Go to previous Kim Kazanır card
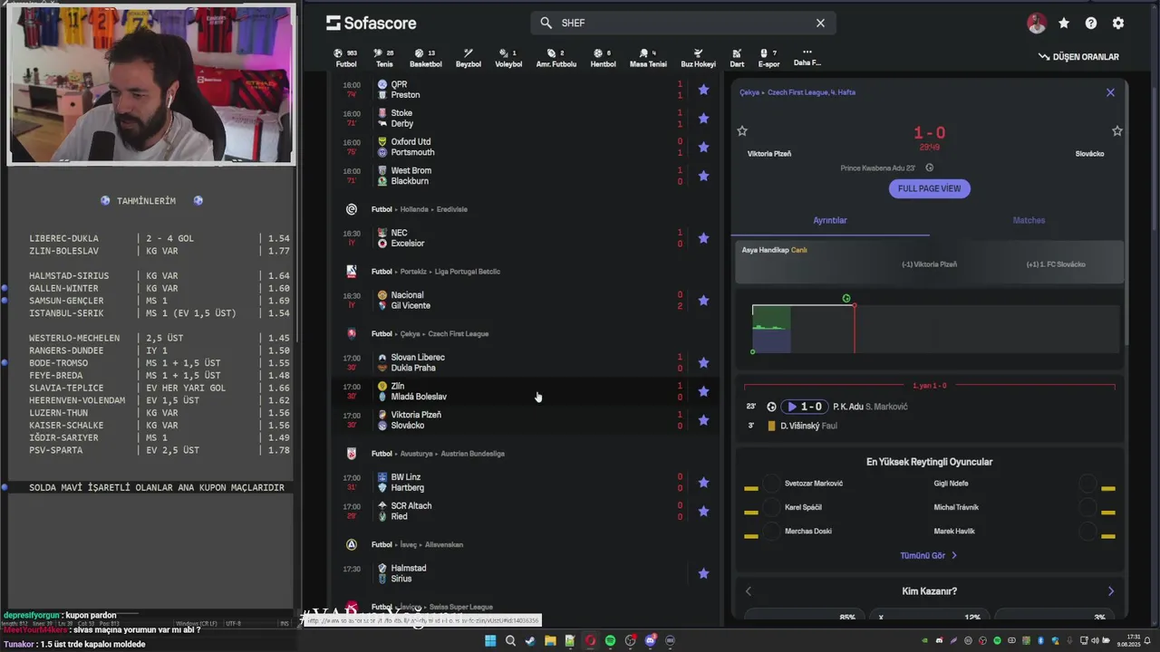This screenshot has height=652, width=1160. point(748,591)
